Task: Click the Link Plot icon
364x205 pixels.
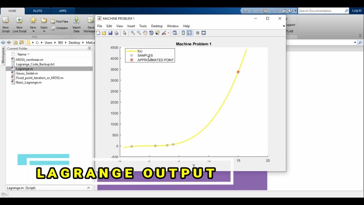Action: (175, 33)
